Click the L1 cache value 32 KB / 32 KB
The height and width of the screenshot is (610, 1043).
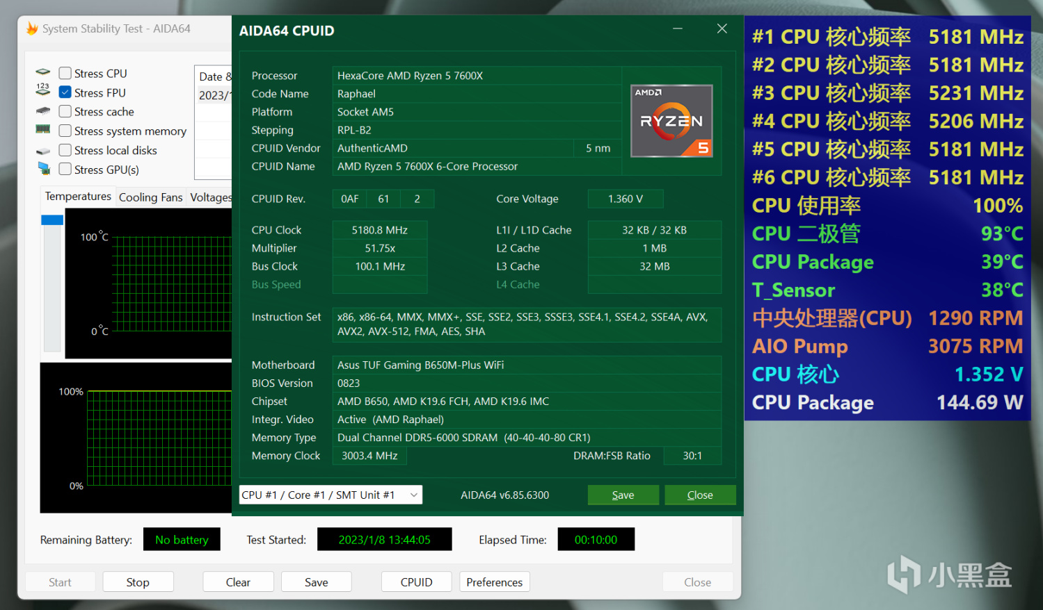pos(655,230)
